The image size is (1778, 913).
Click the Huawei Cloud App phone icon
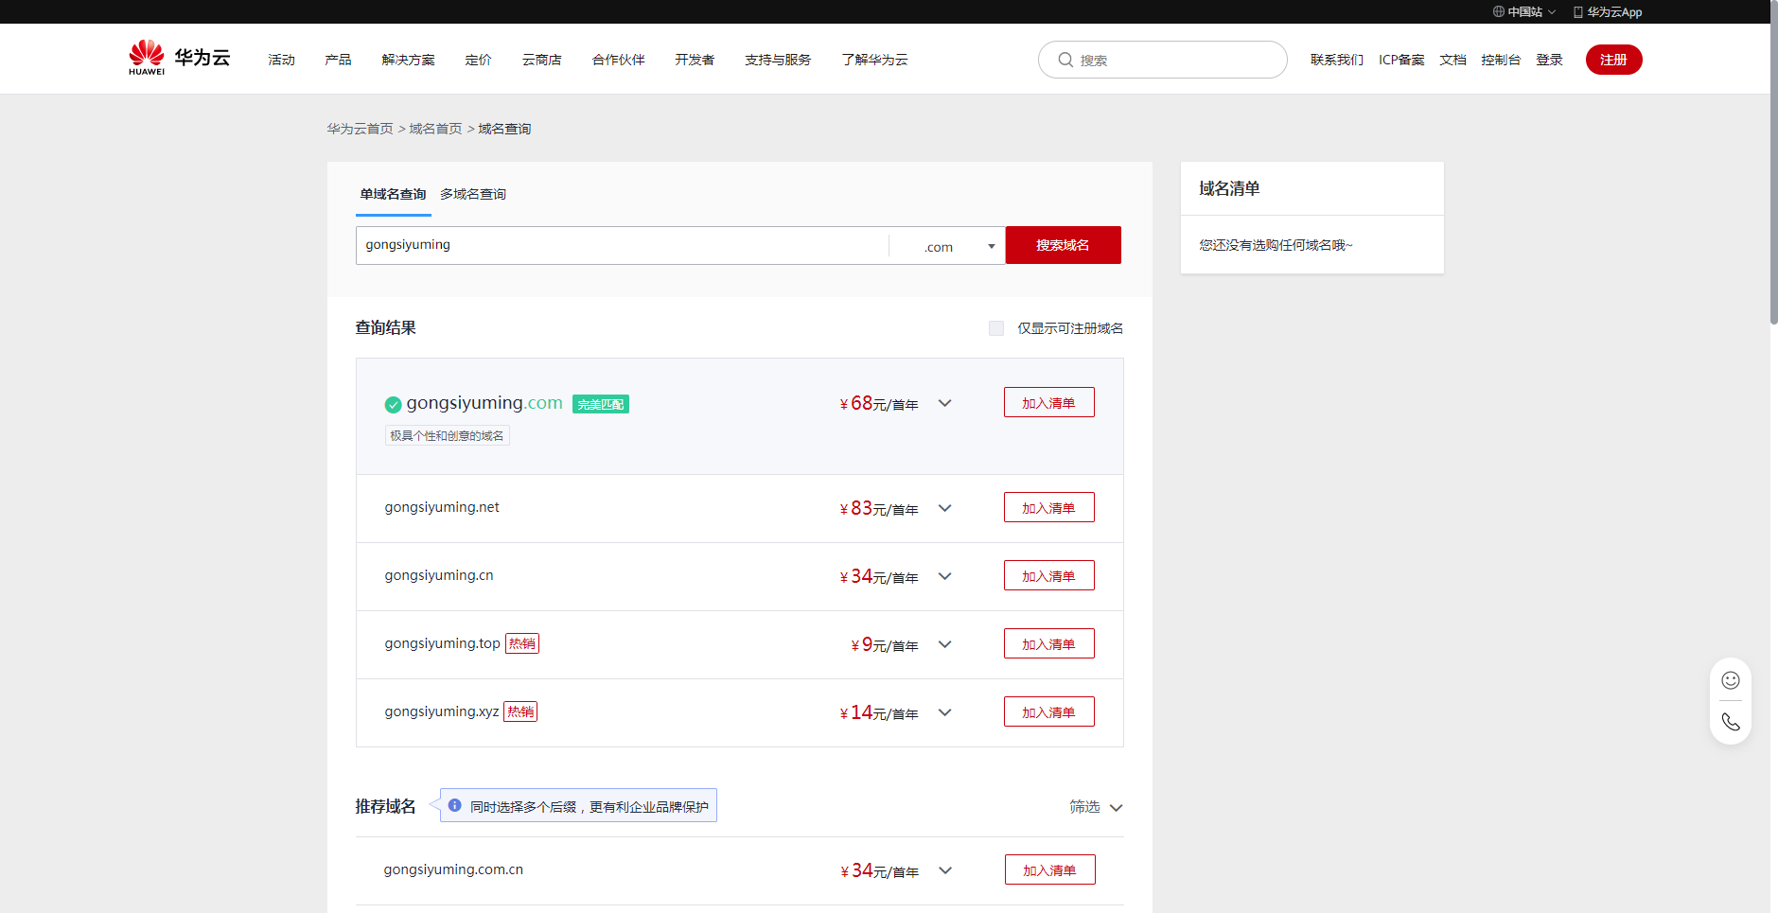[1577, 12]
